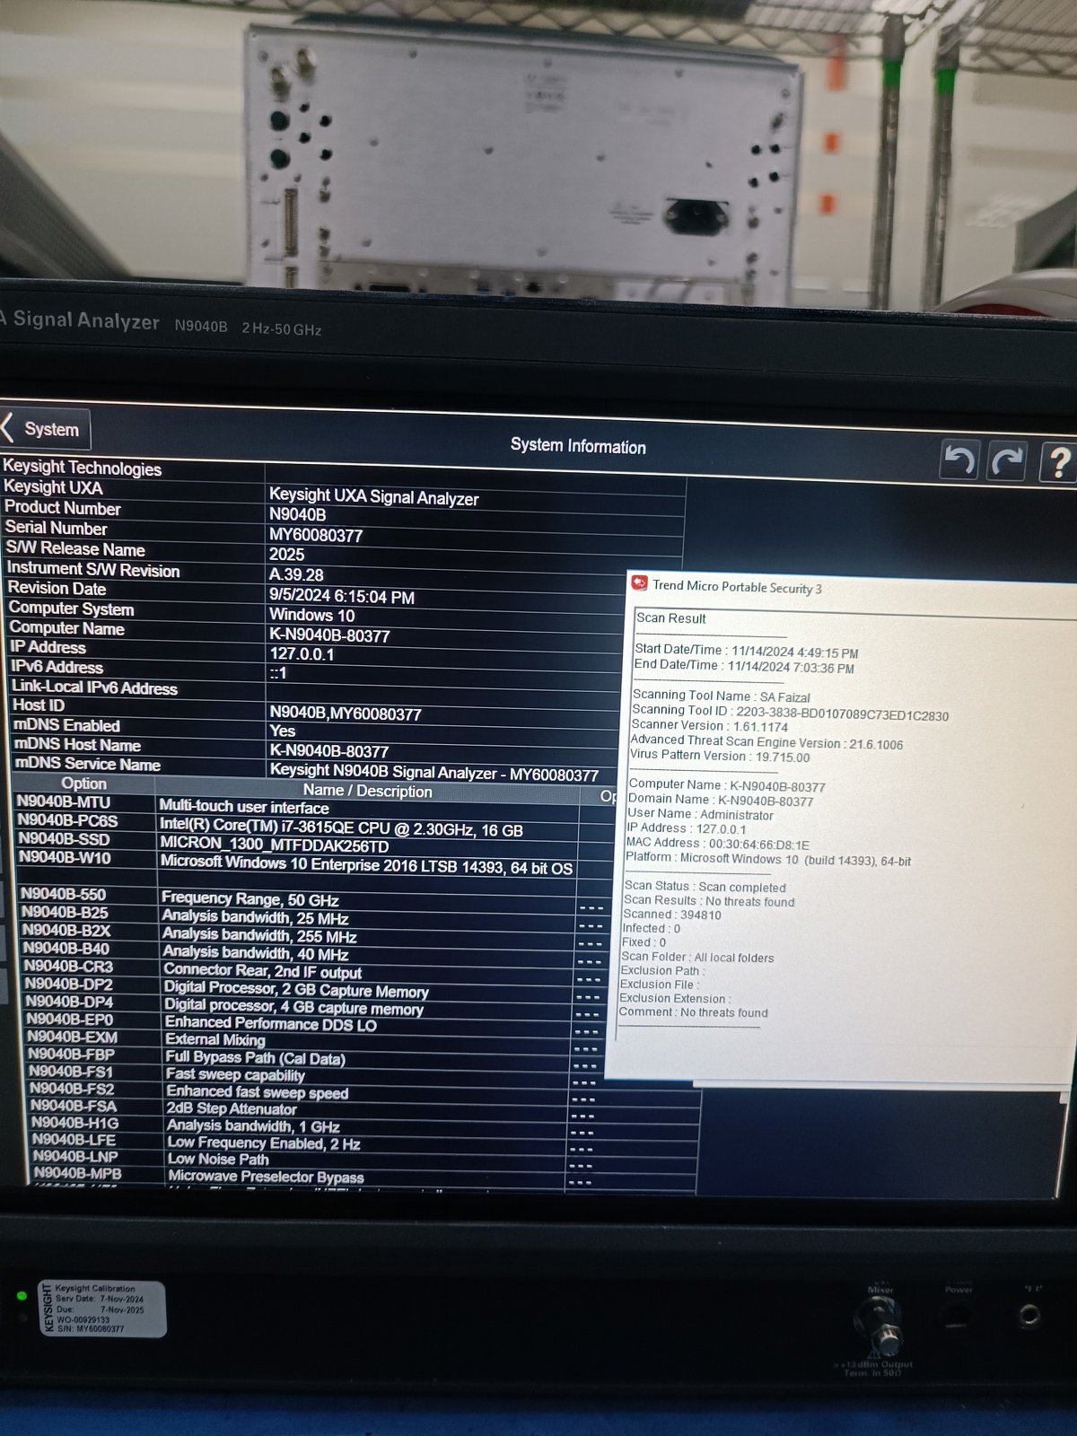Viewport: 1077px width, 1436px height.
Task: Click Low Frequency Enabled, 2 Hz entry
Action: tap(264, 1143)
